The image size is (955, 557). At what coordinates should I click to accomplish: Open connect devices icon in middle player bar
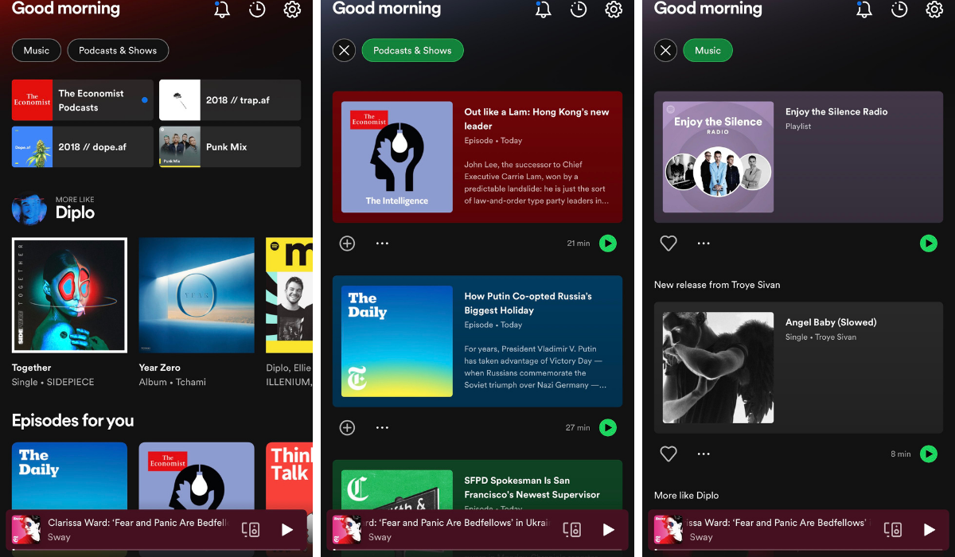click(x=571, y=529)
